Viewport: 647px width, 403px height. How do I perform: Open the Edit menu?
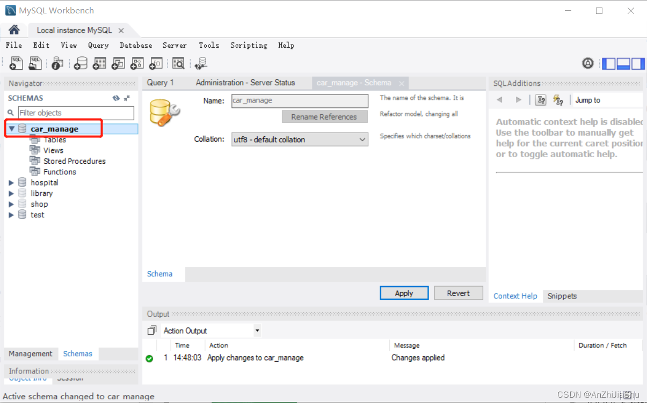click(41, 45)
